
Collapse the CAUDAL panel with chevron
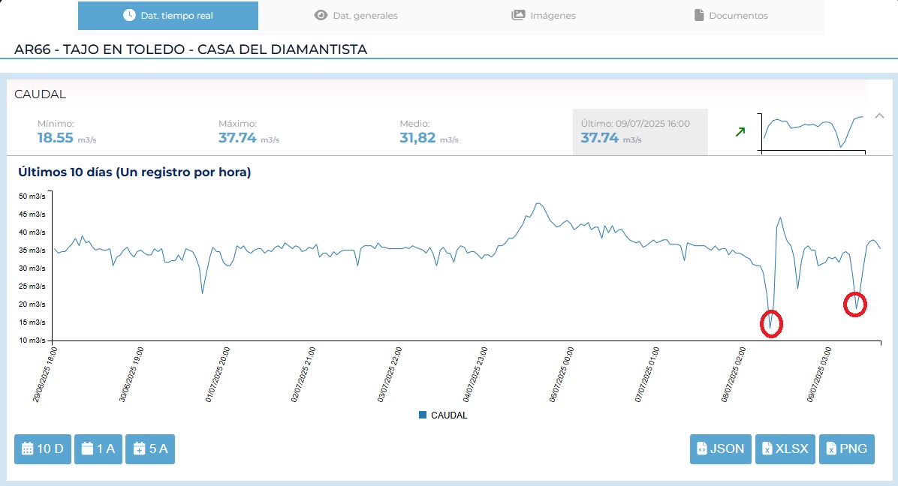coord(879,115)
